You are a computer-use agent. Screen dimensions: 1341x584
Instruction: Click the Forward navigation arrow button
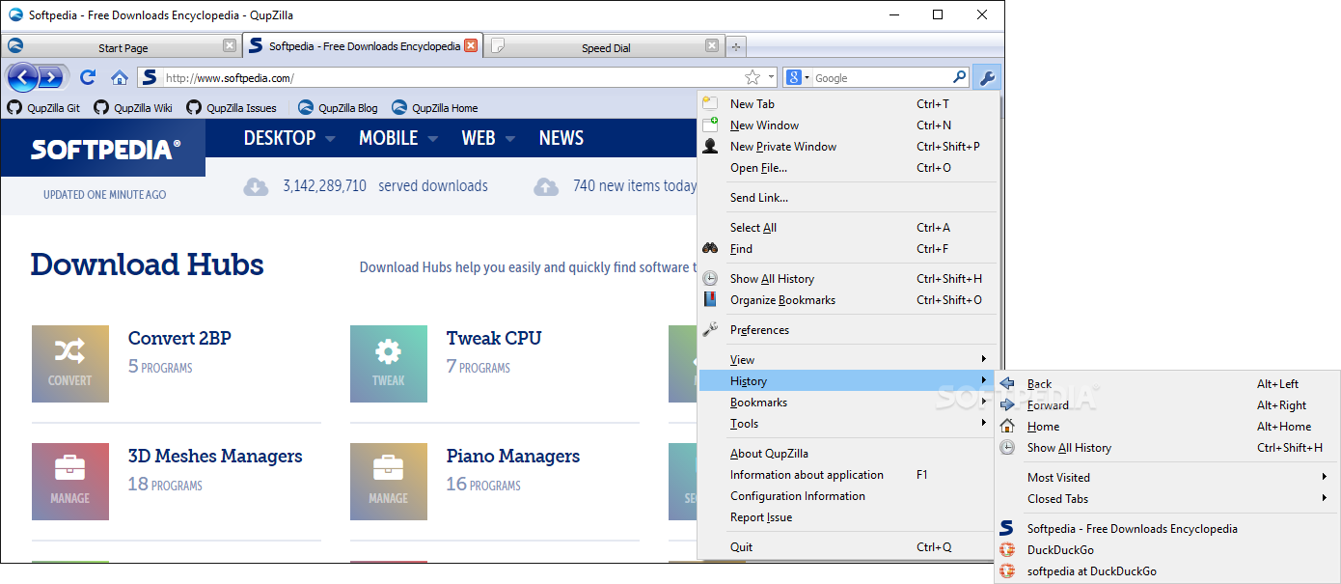51,77
